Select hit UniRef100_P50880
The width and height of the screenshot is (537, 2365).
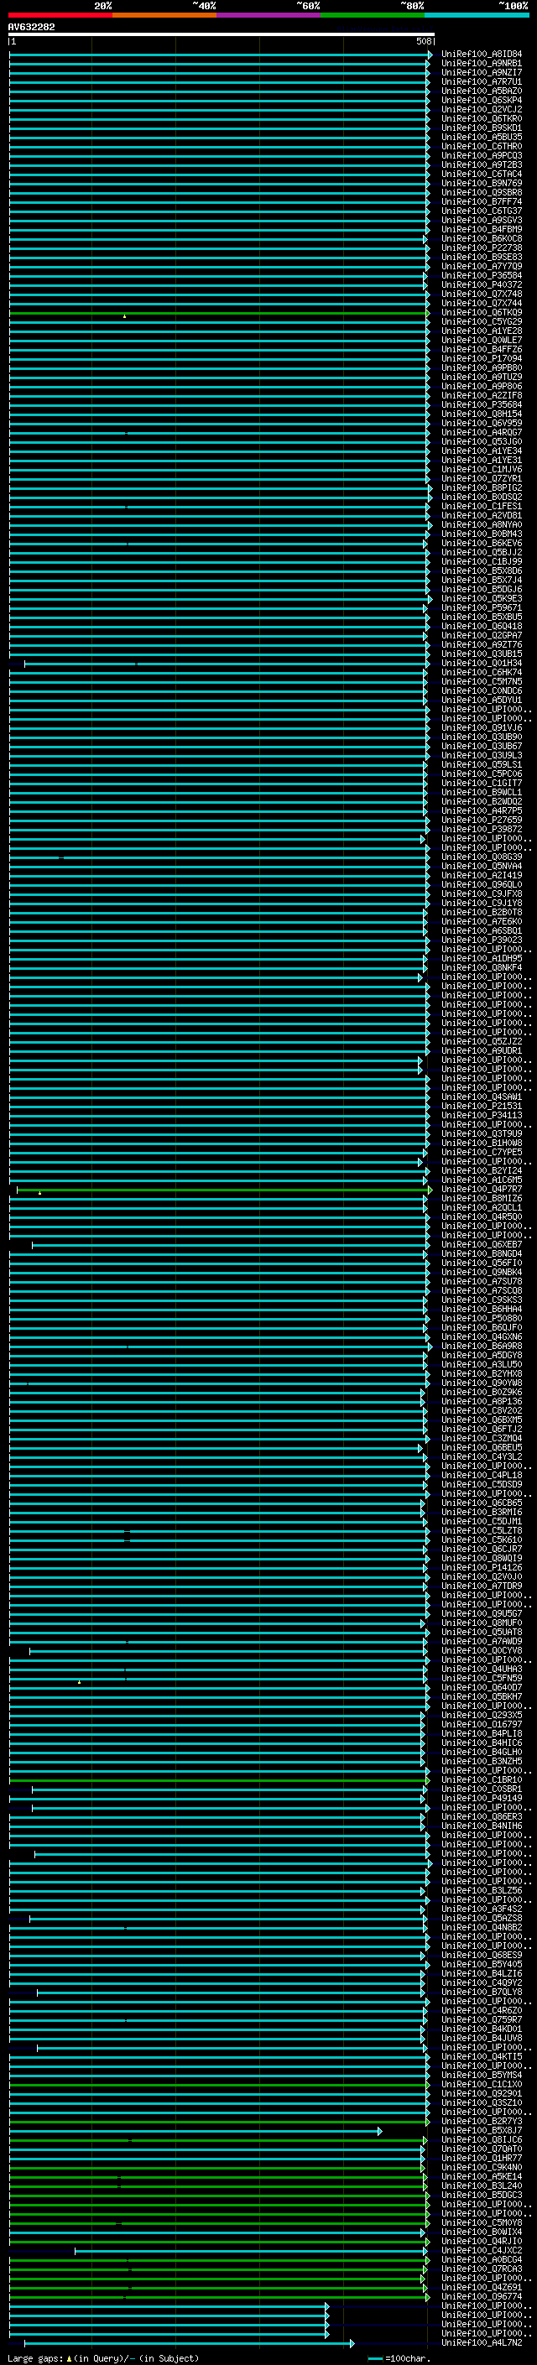click(x=482, y=1318)
